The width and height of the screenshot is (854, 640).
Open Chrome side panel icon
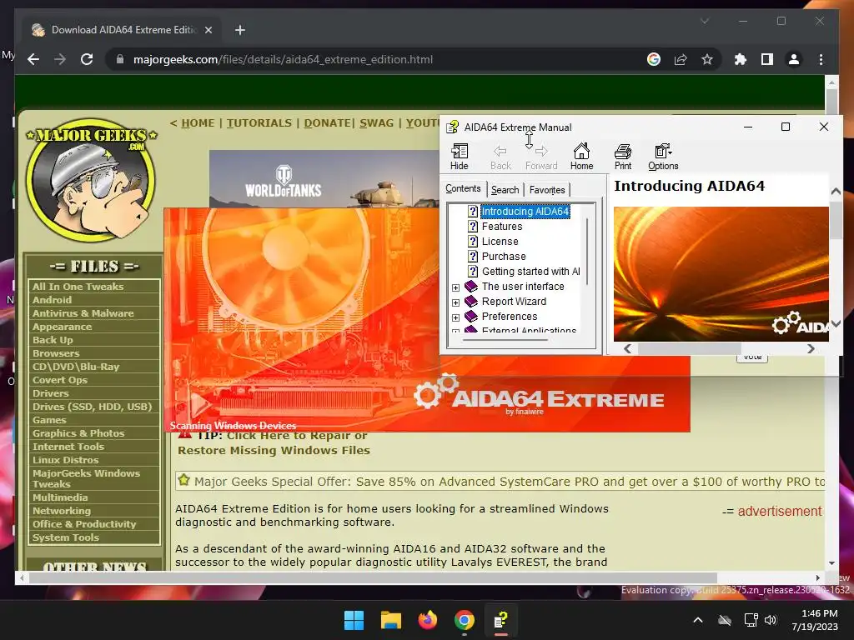click(767, 59)
